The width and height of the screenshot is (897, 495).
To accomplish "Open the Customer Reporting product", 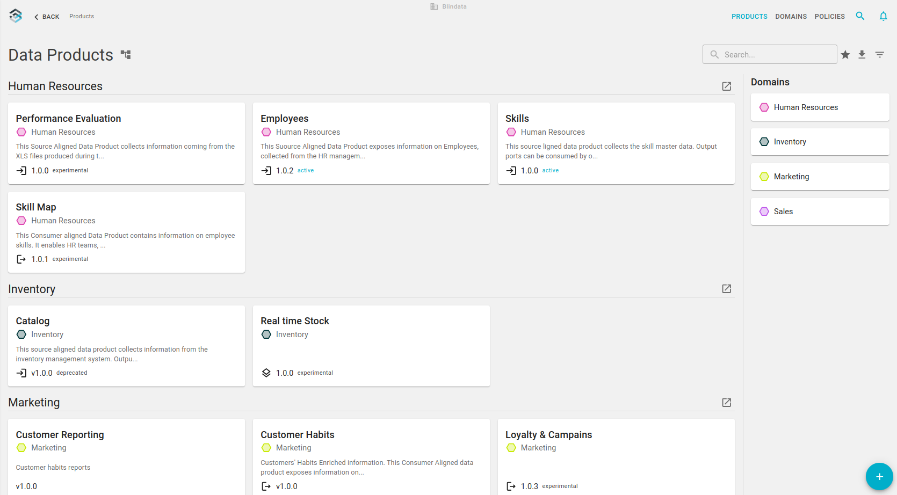I will pyautogui.click(x=126, y=457).
